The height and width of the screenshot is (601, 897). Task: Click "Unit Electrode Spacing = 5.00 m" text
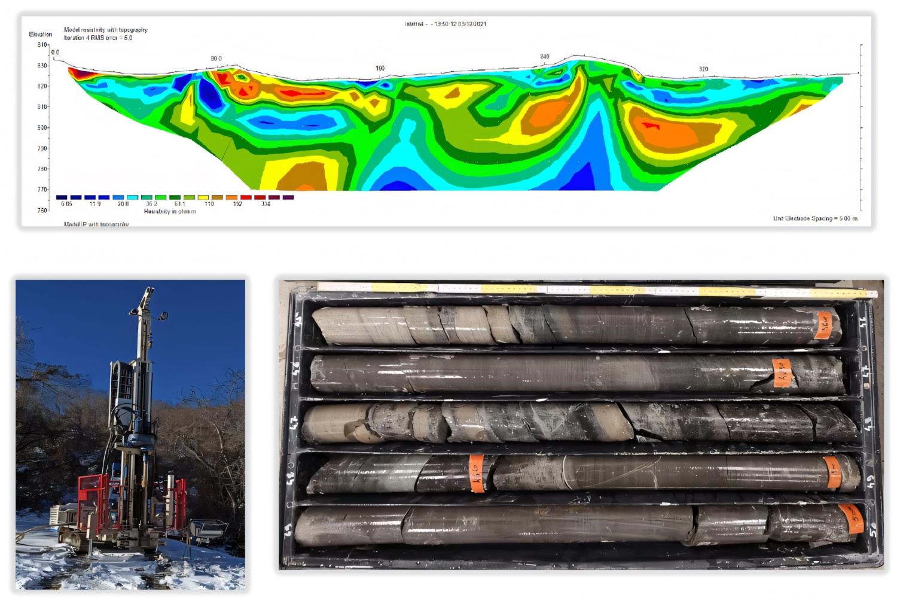tap(815, 219)
